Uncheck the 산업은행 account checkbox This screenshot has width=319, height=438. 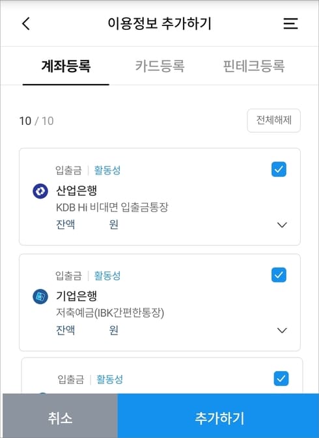279,169
